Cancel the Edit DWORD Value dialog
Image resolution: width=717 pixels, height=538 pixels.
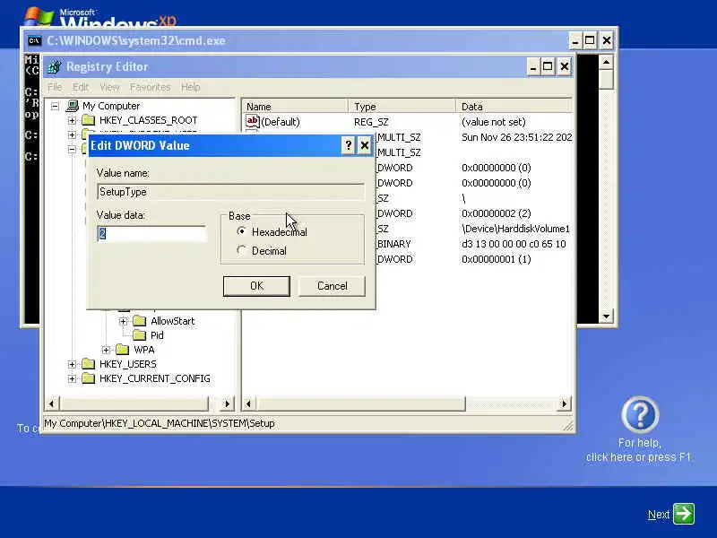pos(332,286)
